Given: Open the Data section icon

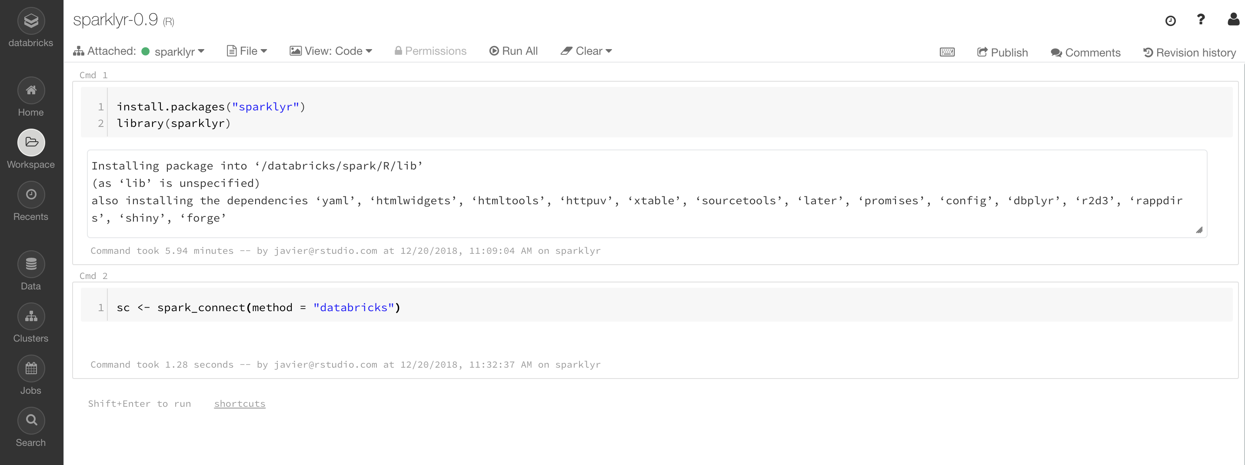Looking at the screenshot, I should point(31,264).
